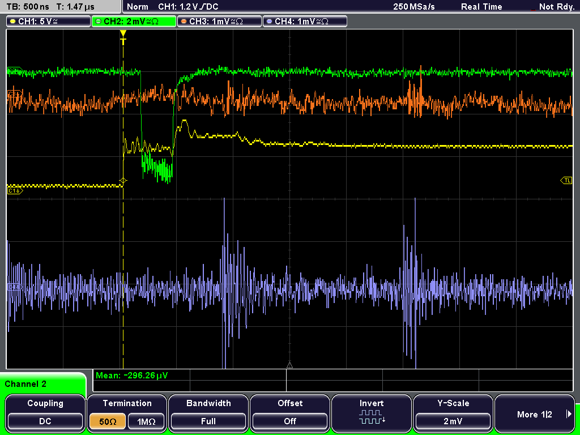Open the Offset Off setting
This screenshot has width=580, height=435.
(x=290, y=413)
